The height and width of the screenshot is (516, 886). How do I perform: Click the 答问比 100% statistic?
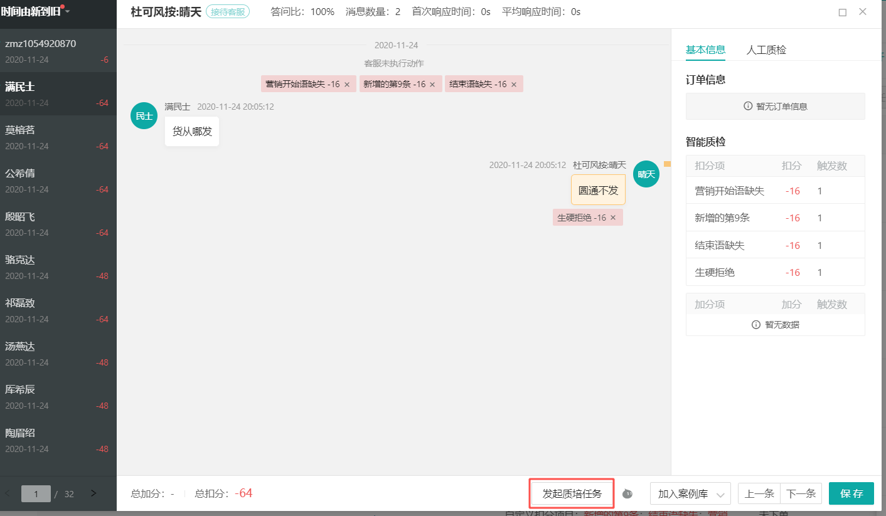point(302,12)
